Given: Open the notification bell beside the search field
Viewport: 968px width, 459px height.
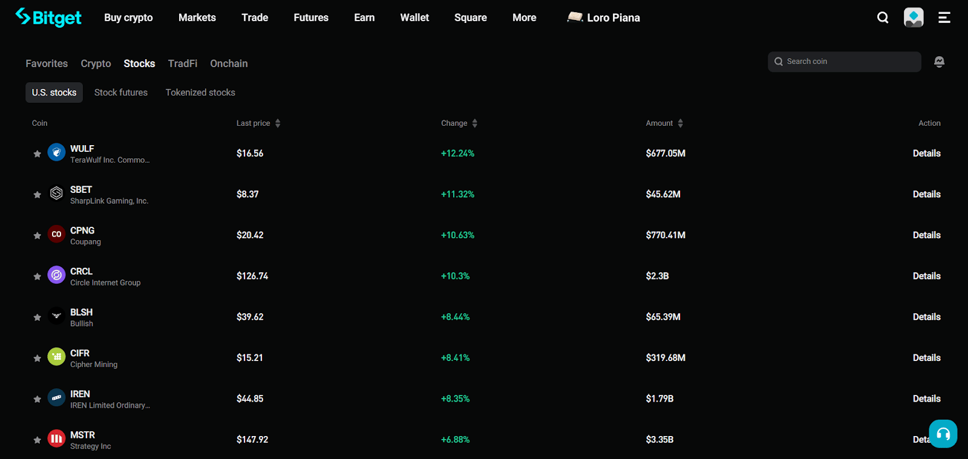Looking at the screenshot, I should 939,62.
